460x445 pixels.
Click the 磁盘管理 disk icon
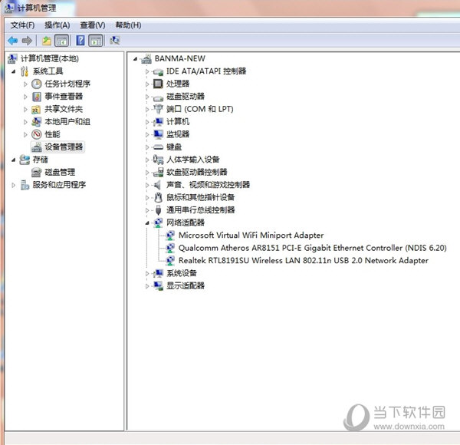(36, 173)
